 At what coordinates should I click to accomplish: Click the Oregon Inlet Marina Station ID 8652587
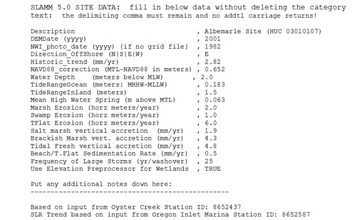[296, 215]
